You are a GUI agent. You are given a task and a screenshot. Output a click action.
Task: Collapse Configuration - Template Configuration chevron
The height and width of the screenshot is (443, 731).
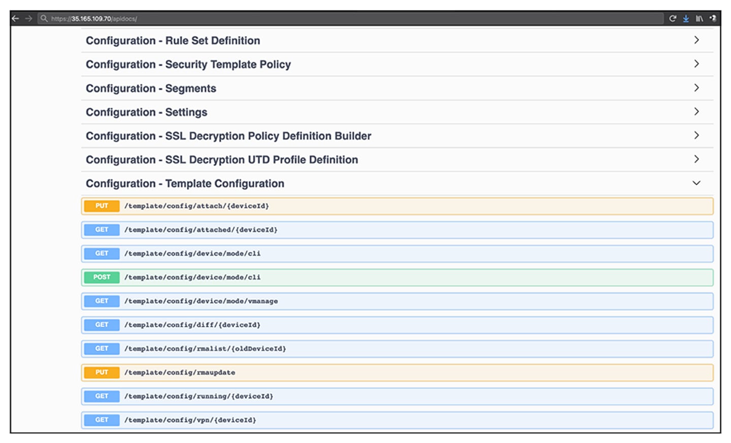[696, 183]
